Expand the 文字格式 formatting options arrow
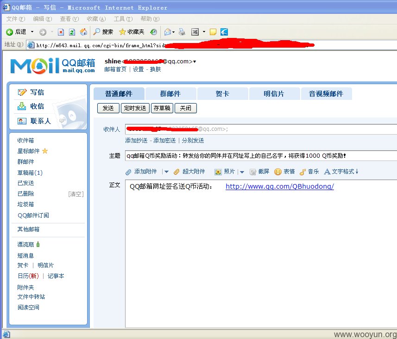The image size is (397, 339). pyautogui.click(x=357, y=172)
